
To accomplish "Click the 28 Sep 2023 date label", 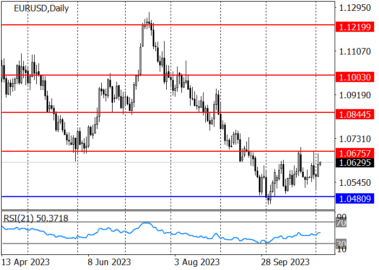I will [285, 262].
